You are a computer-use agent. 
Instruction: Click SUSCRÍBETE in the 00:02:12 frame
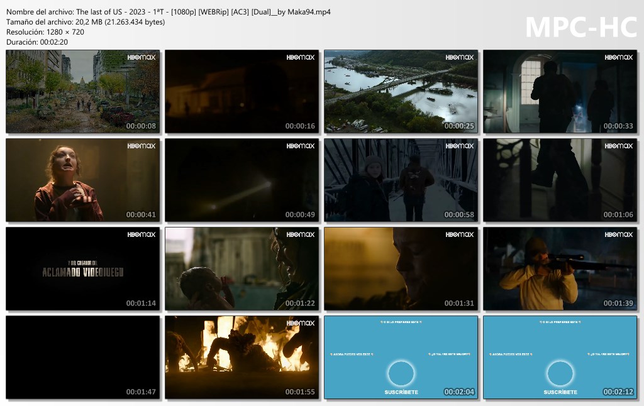pos(560,392)
